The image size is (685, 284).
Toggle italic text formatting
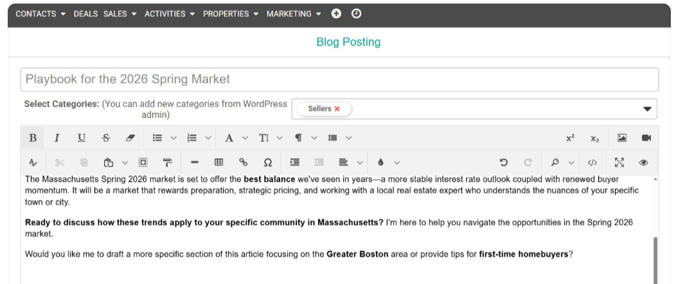point(57,138)
